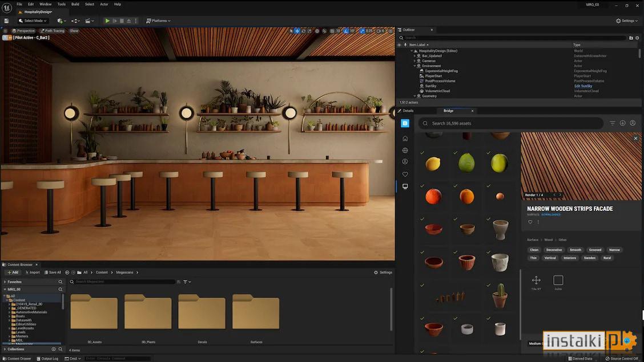Close the Narrow Wooden Strips Facade preview

pyautogui.click(x=635, y=139)
